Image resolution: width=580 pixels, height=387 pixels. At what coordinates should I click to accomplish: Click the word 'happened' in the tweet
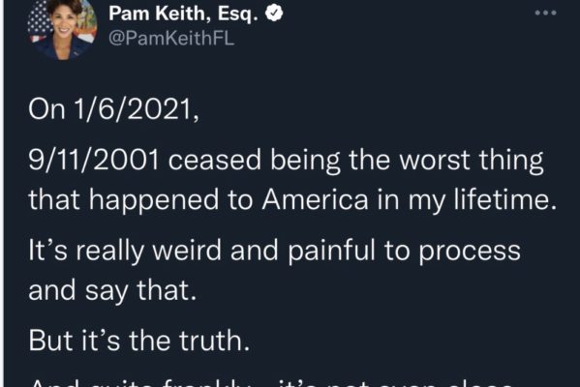click(154, 200)
